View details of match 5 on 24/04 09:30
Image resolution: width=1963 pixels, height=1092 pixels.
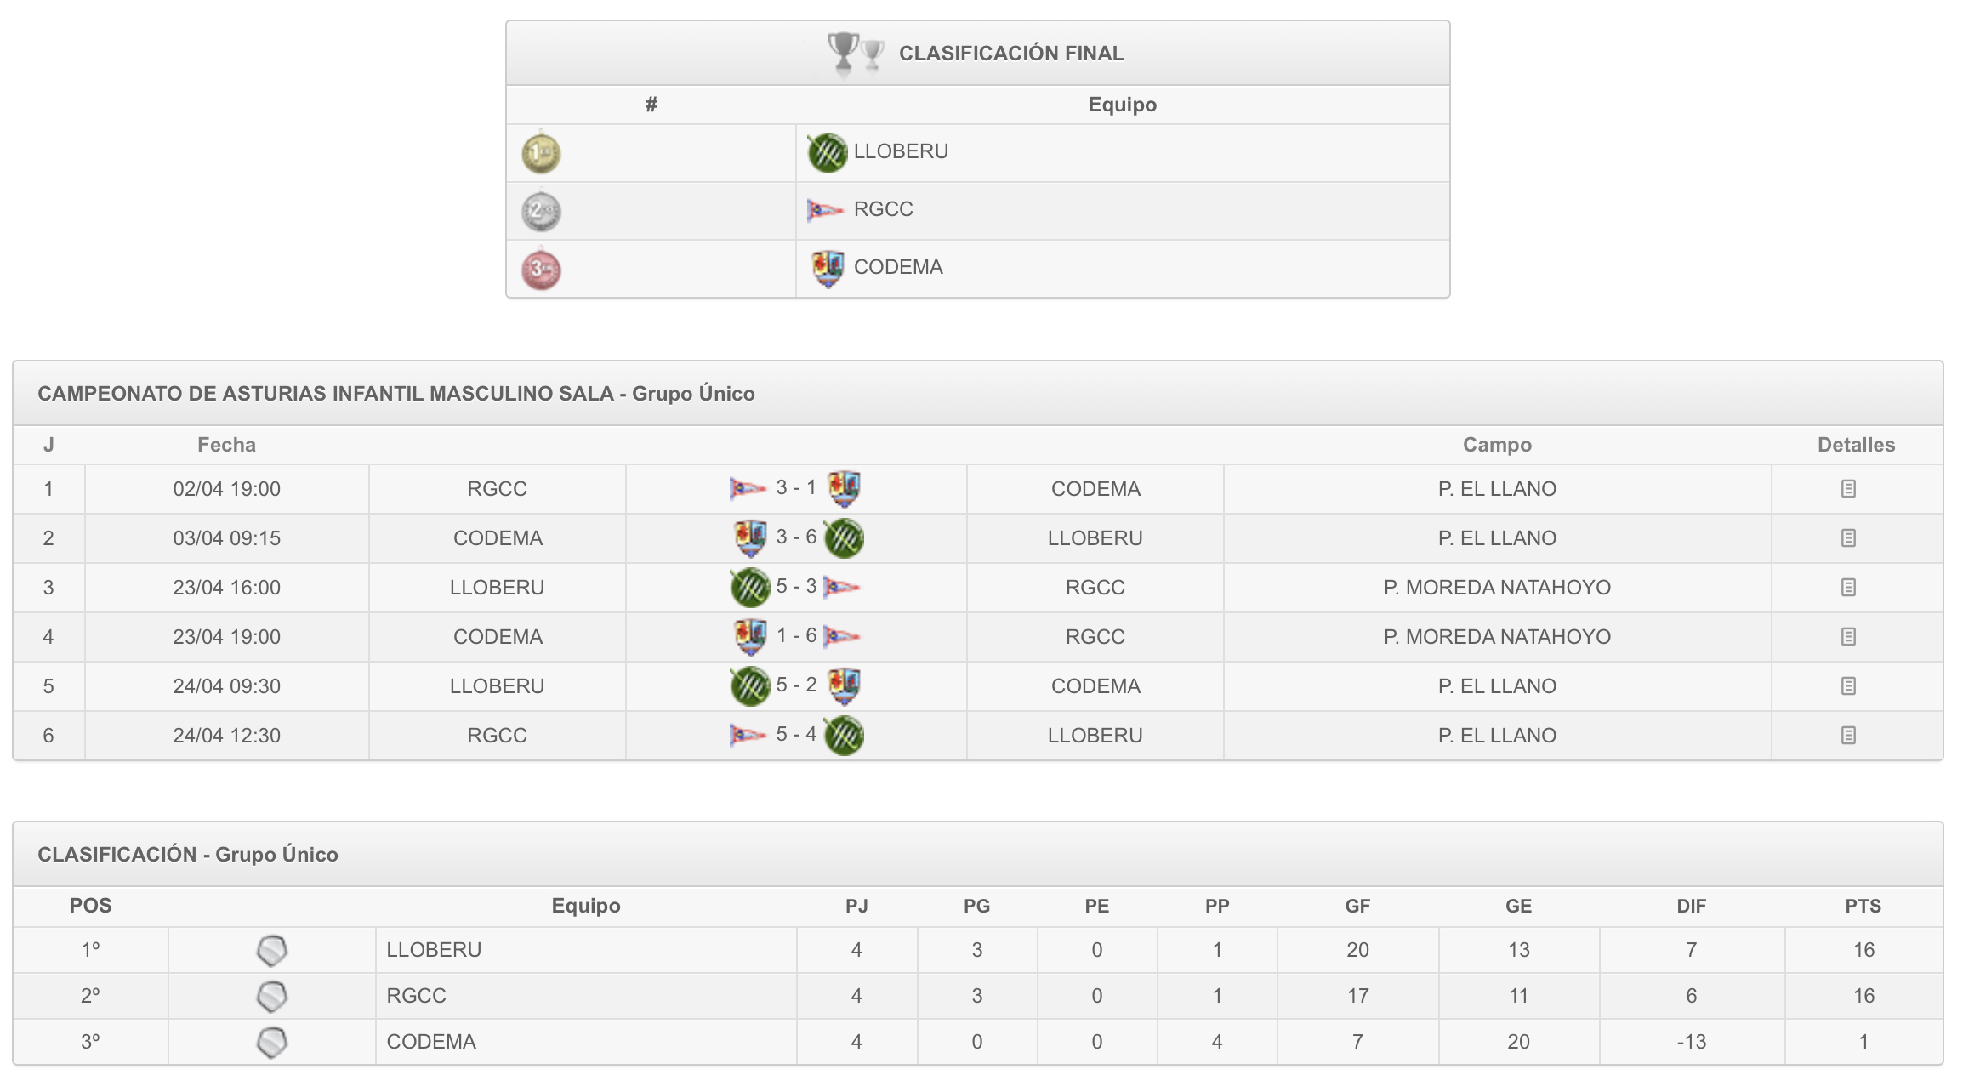tap(1847, 686)
